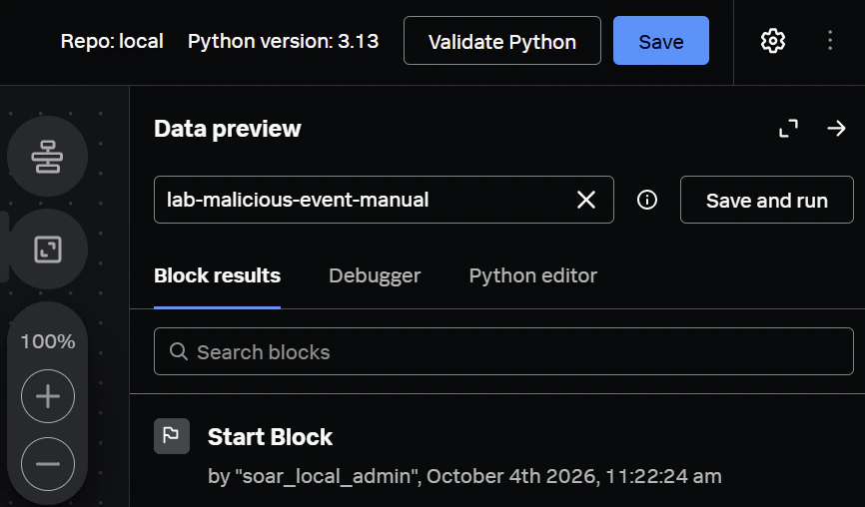Focus the Search blocks input field
865x507 pixels.
pyautogui.click(x=503, y=351)
